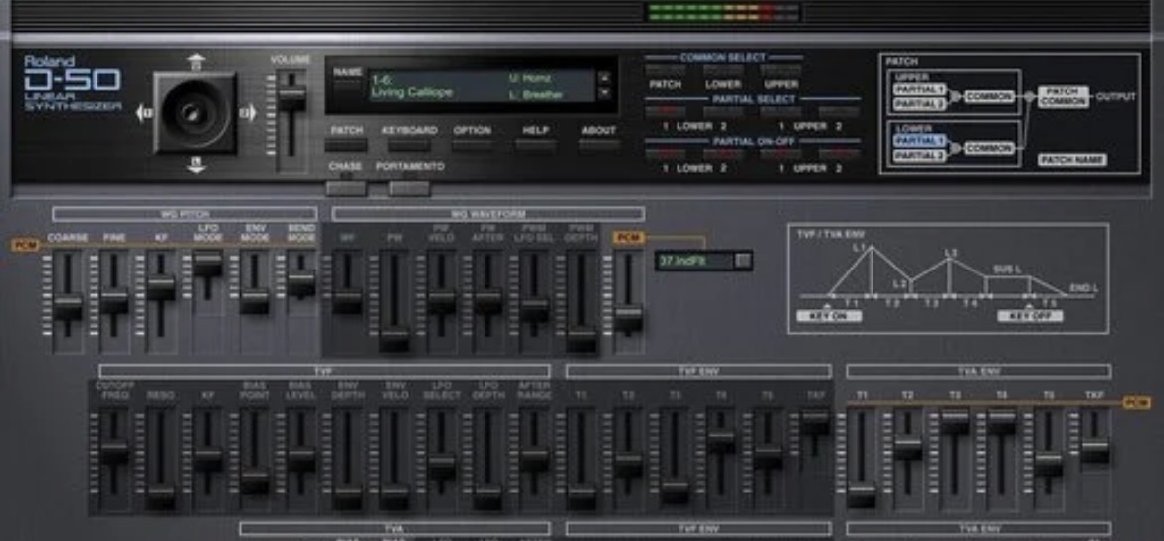The height and width of the screenshot is (541, 1164).
Task: Click the right arrow beside the joystick
Action: (247, 112)
